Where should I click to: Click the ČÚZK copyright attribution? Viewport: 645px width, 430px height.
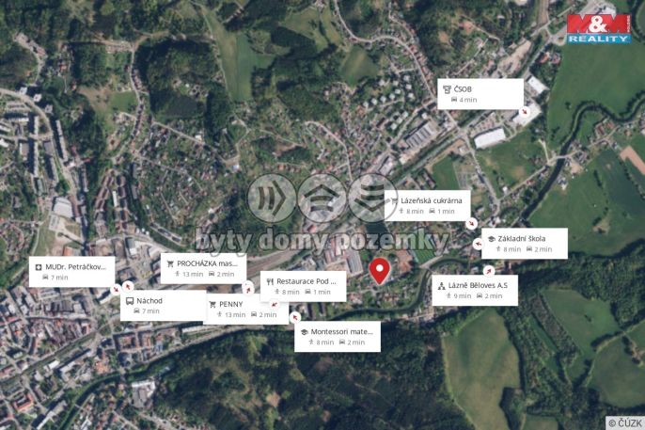pos(625,422)
